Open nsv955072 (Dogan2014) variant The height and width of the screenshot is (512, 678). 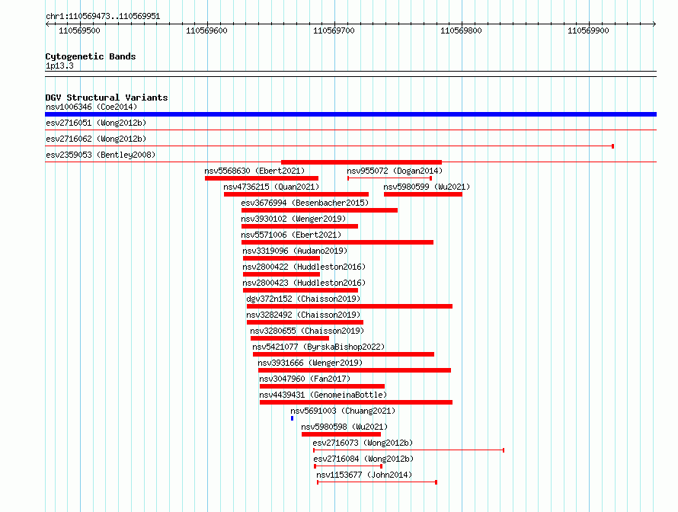click(x=395, y=171)
